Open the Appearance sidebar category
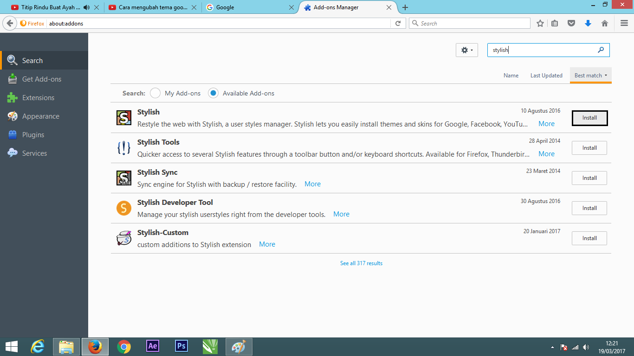 point(44,116)
